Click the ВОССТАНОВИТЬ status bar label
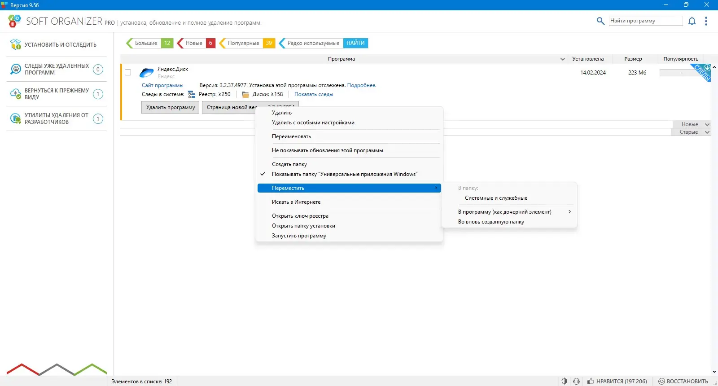This screenshot has width=718, height=386. 687,382
